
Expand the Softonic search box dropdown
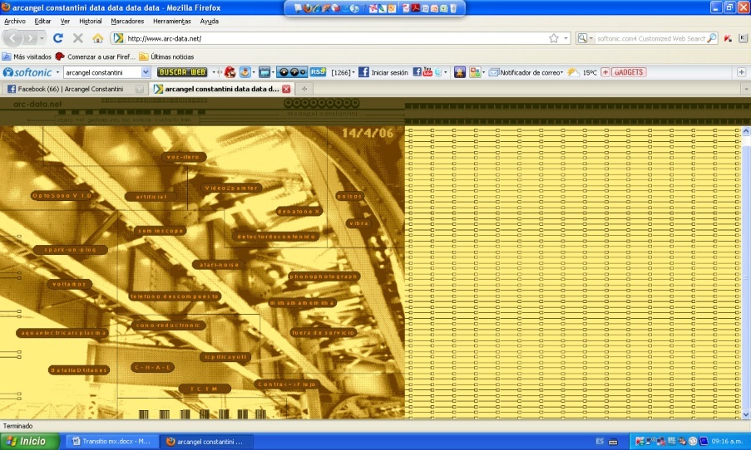[x=146, y=72]
